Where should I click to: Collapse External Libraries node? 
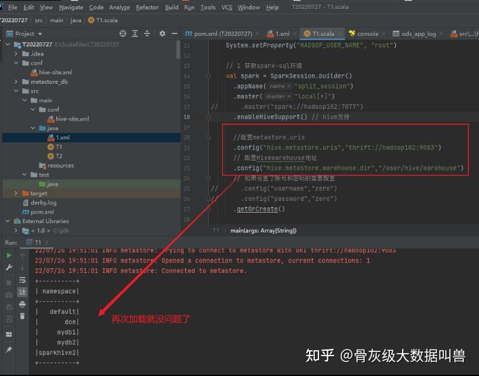(x=8, y=221)
